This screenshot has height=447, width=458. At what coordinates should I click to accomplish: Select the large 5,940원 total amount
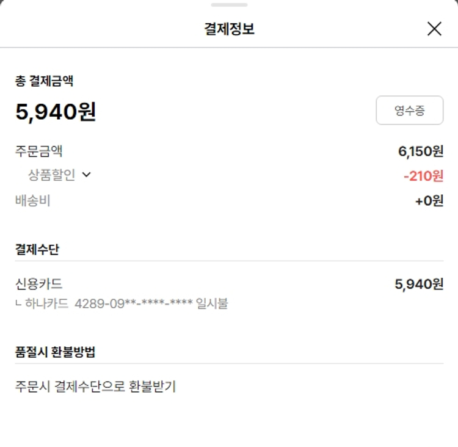[x=56, y=112]
